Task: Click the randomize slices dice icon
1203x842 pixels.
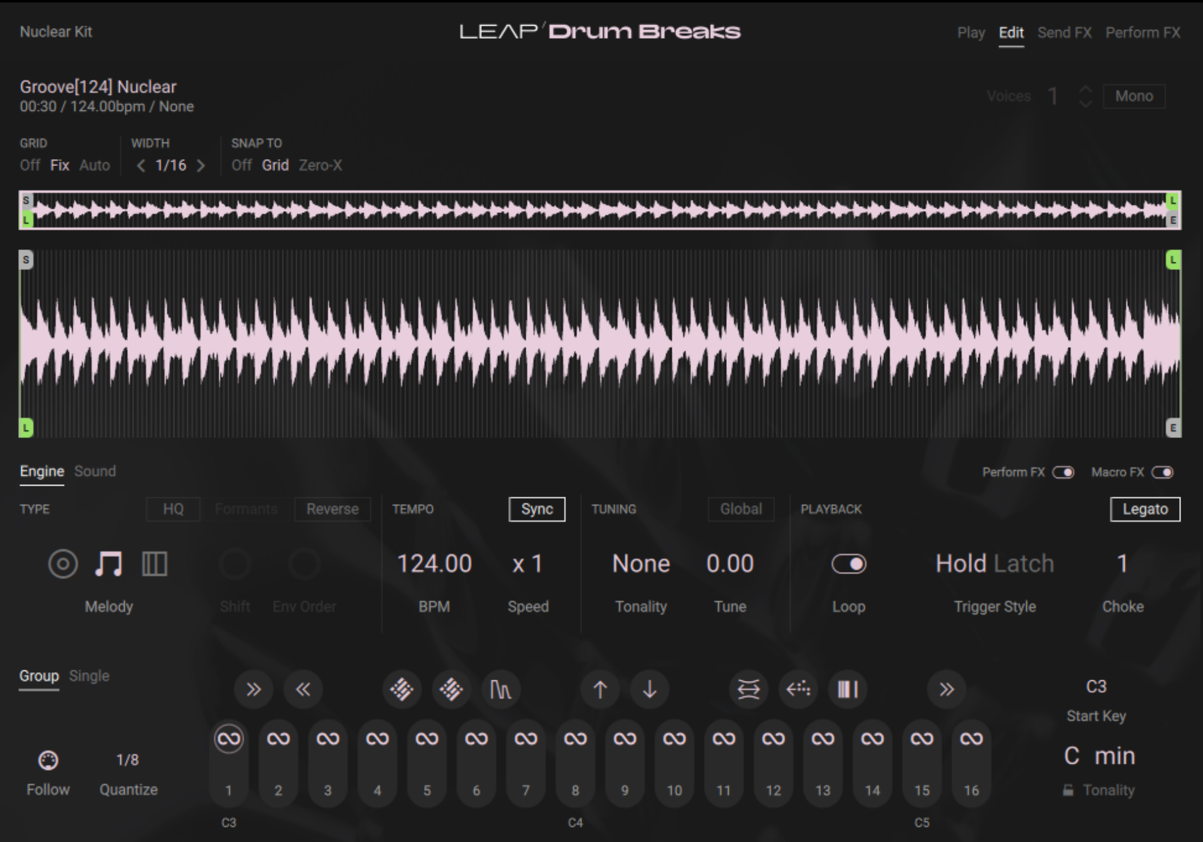Action: pos(402,689)
